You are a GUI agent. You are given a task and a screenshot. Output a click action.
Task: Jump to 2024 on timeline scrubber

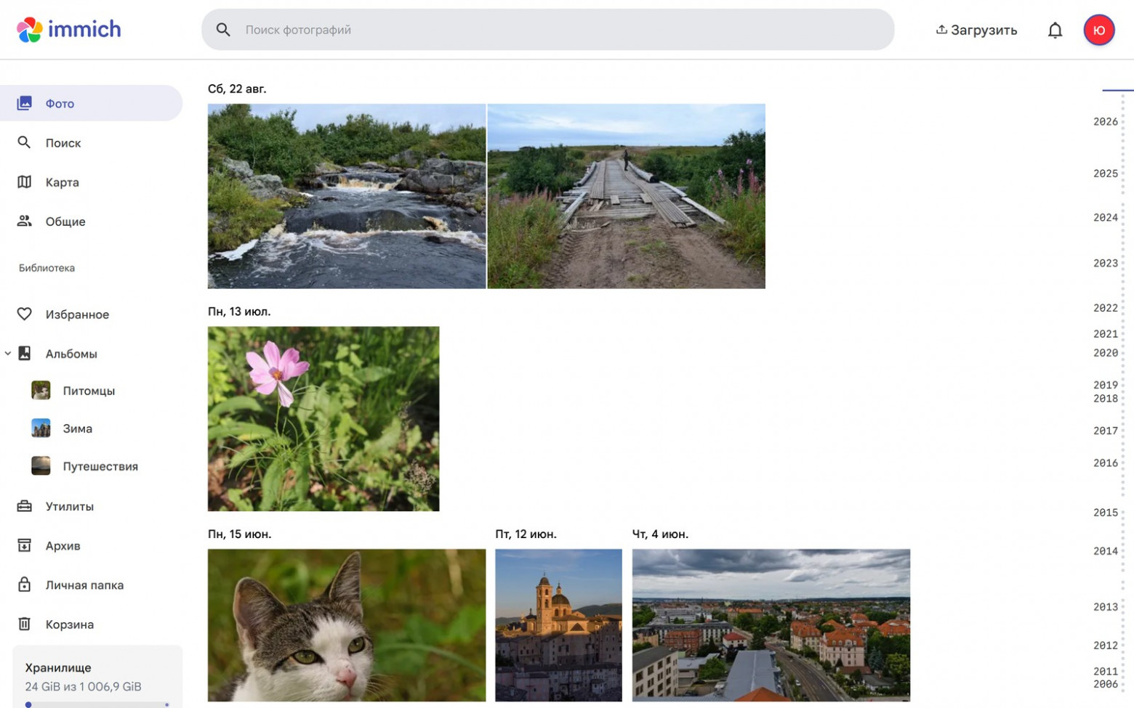[x=1106, y=217]
